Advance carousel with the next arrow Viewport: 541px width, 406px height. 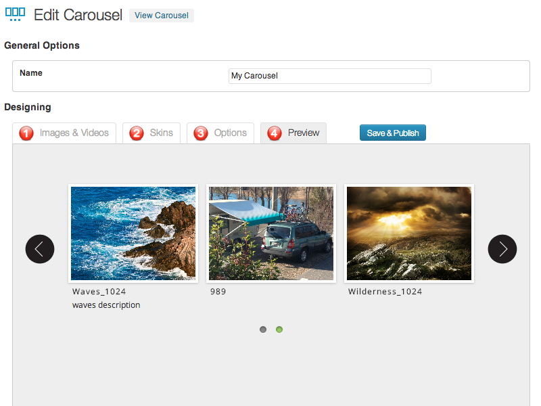pos(502,249)
